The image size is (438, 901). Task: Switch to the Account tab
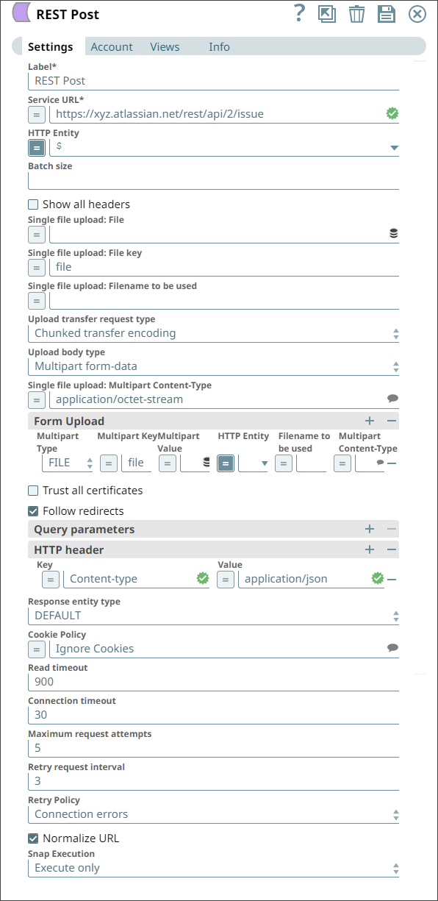pos(112,46)
